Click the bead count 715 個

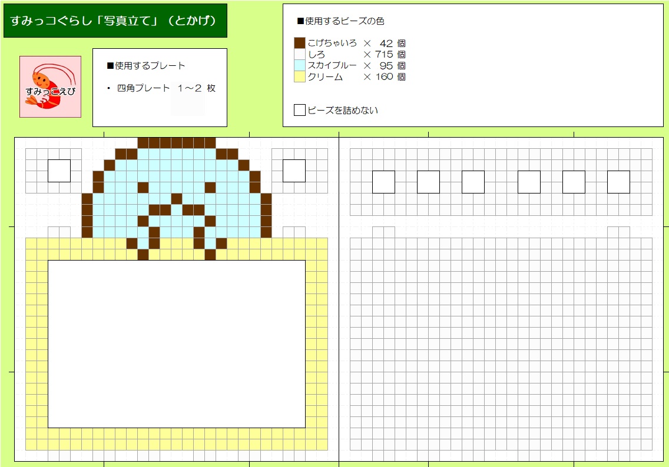[390, 55]
